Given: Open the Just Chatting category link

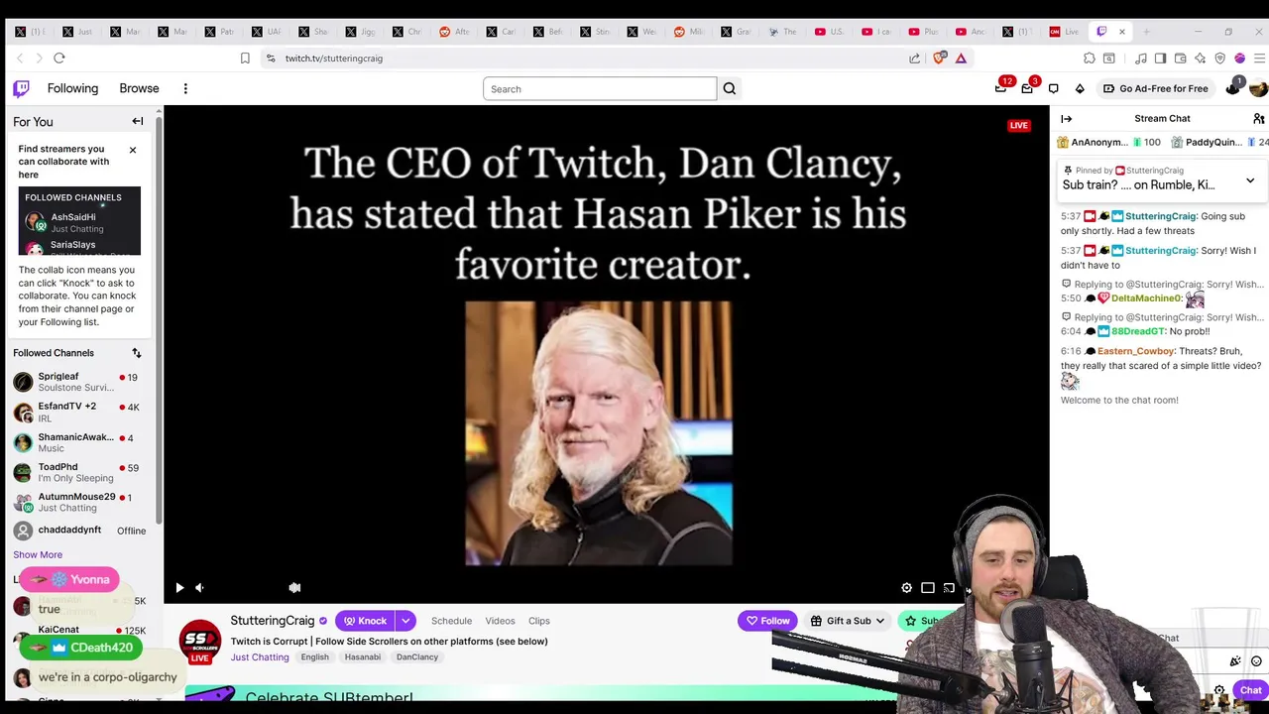Looking at the screenshot, I should pyautogui.click(x=260, y=656).
